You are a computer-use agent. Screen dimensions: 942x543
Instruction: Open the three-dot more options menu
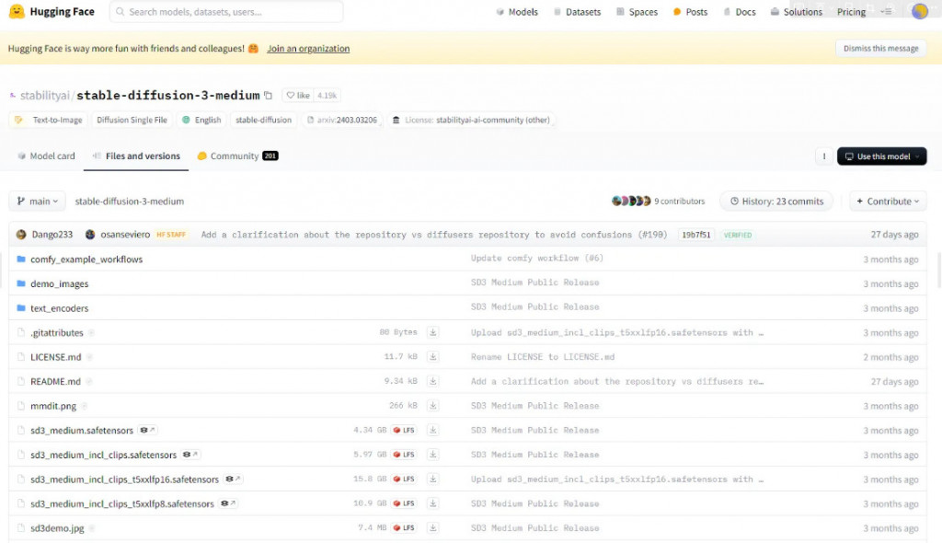click(x=823, y=156)
